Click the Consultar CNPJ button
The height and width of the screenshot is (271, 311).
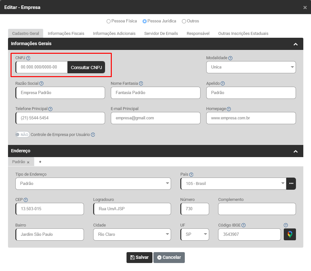(86, 68)
